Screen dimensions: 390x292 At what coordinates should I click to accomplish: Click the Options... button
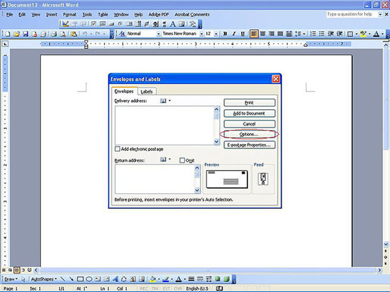pos(250,134)
